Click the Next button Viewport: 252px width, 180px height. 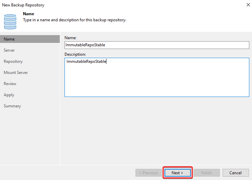pyautogui.click(x=178, y=173)
